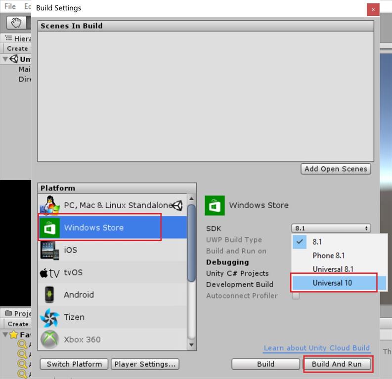Collapse the Unity scene tree in Hierarchy
This screenshot has width=392, height=379.
(5, 59)
